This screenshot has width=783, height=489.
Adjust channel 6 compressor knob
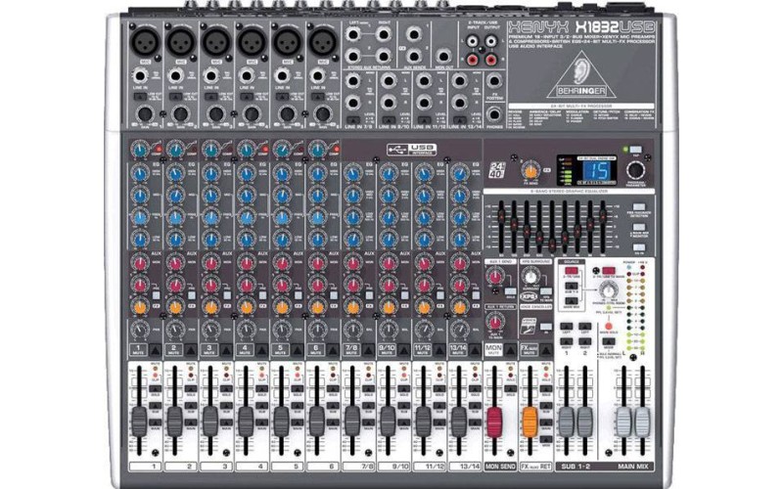317,150
